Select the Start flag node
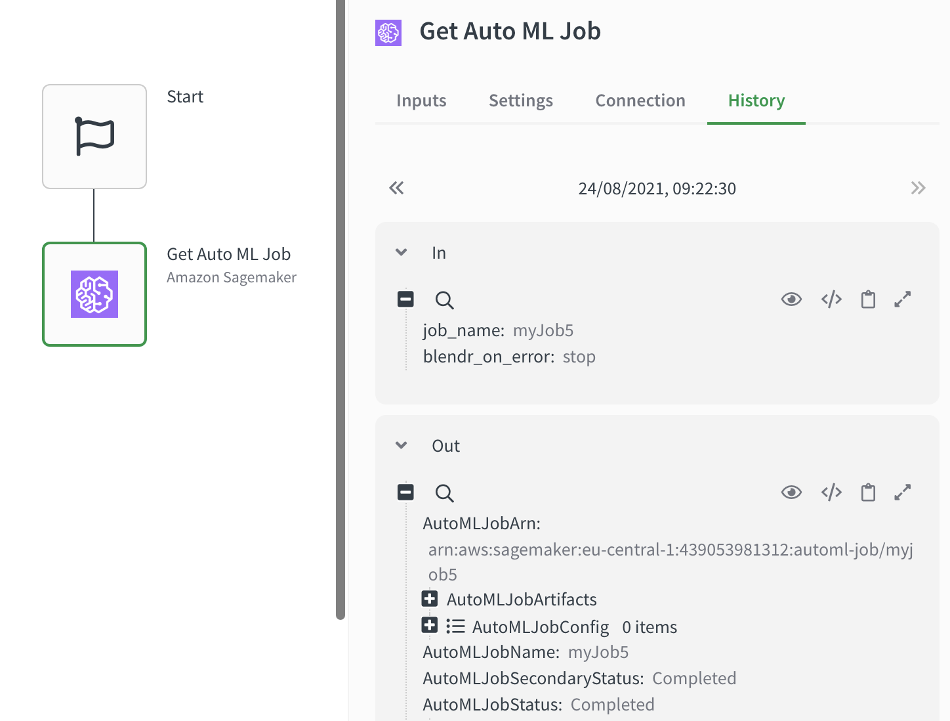This screenshot has height=721, width=950. (94, 137)
